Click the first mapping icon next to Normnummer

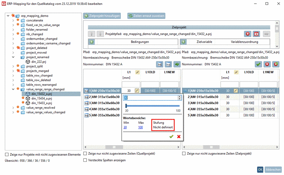tap(159, 64)
